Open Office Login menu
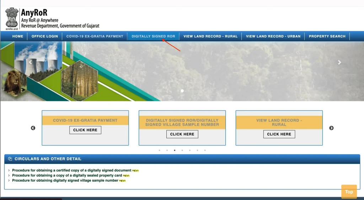Viewport: 364px width, 200px height. pos(44,36)
